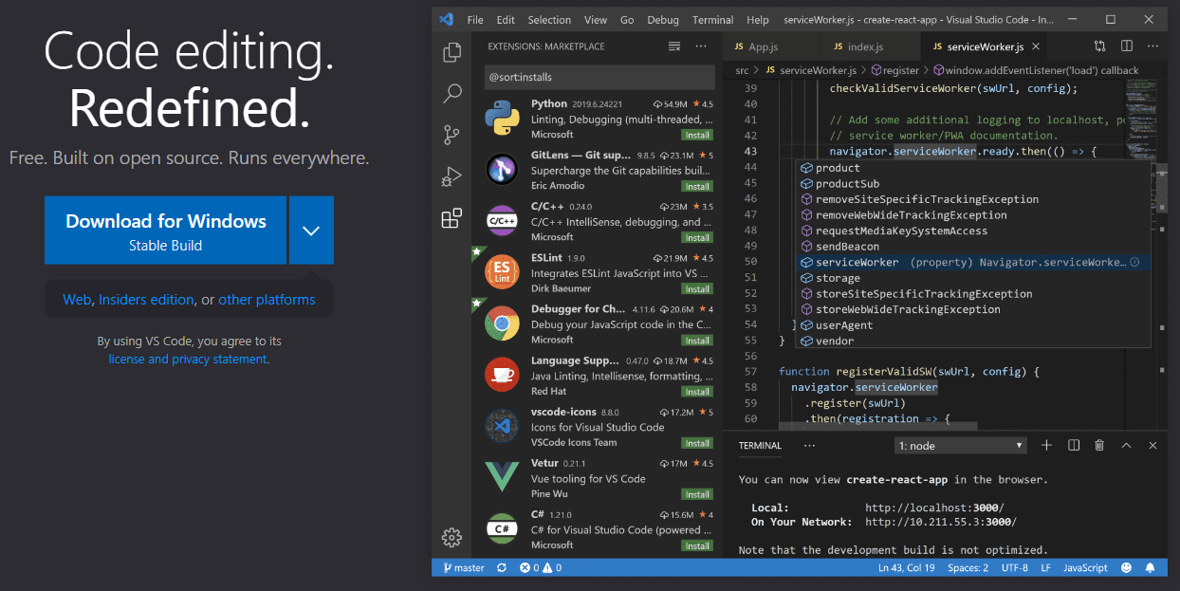1180x591 pixels.
Task: Expand serviceWorker info chevron in suggestions
Action: point(1134,262)
